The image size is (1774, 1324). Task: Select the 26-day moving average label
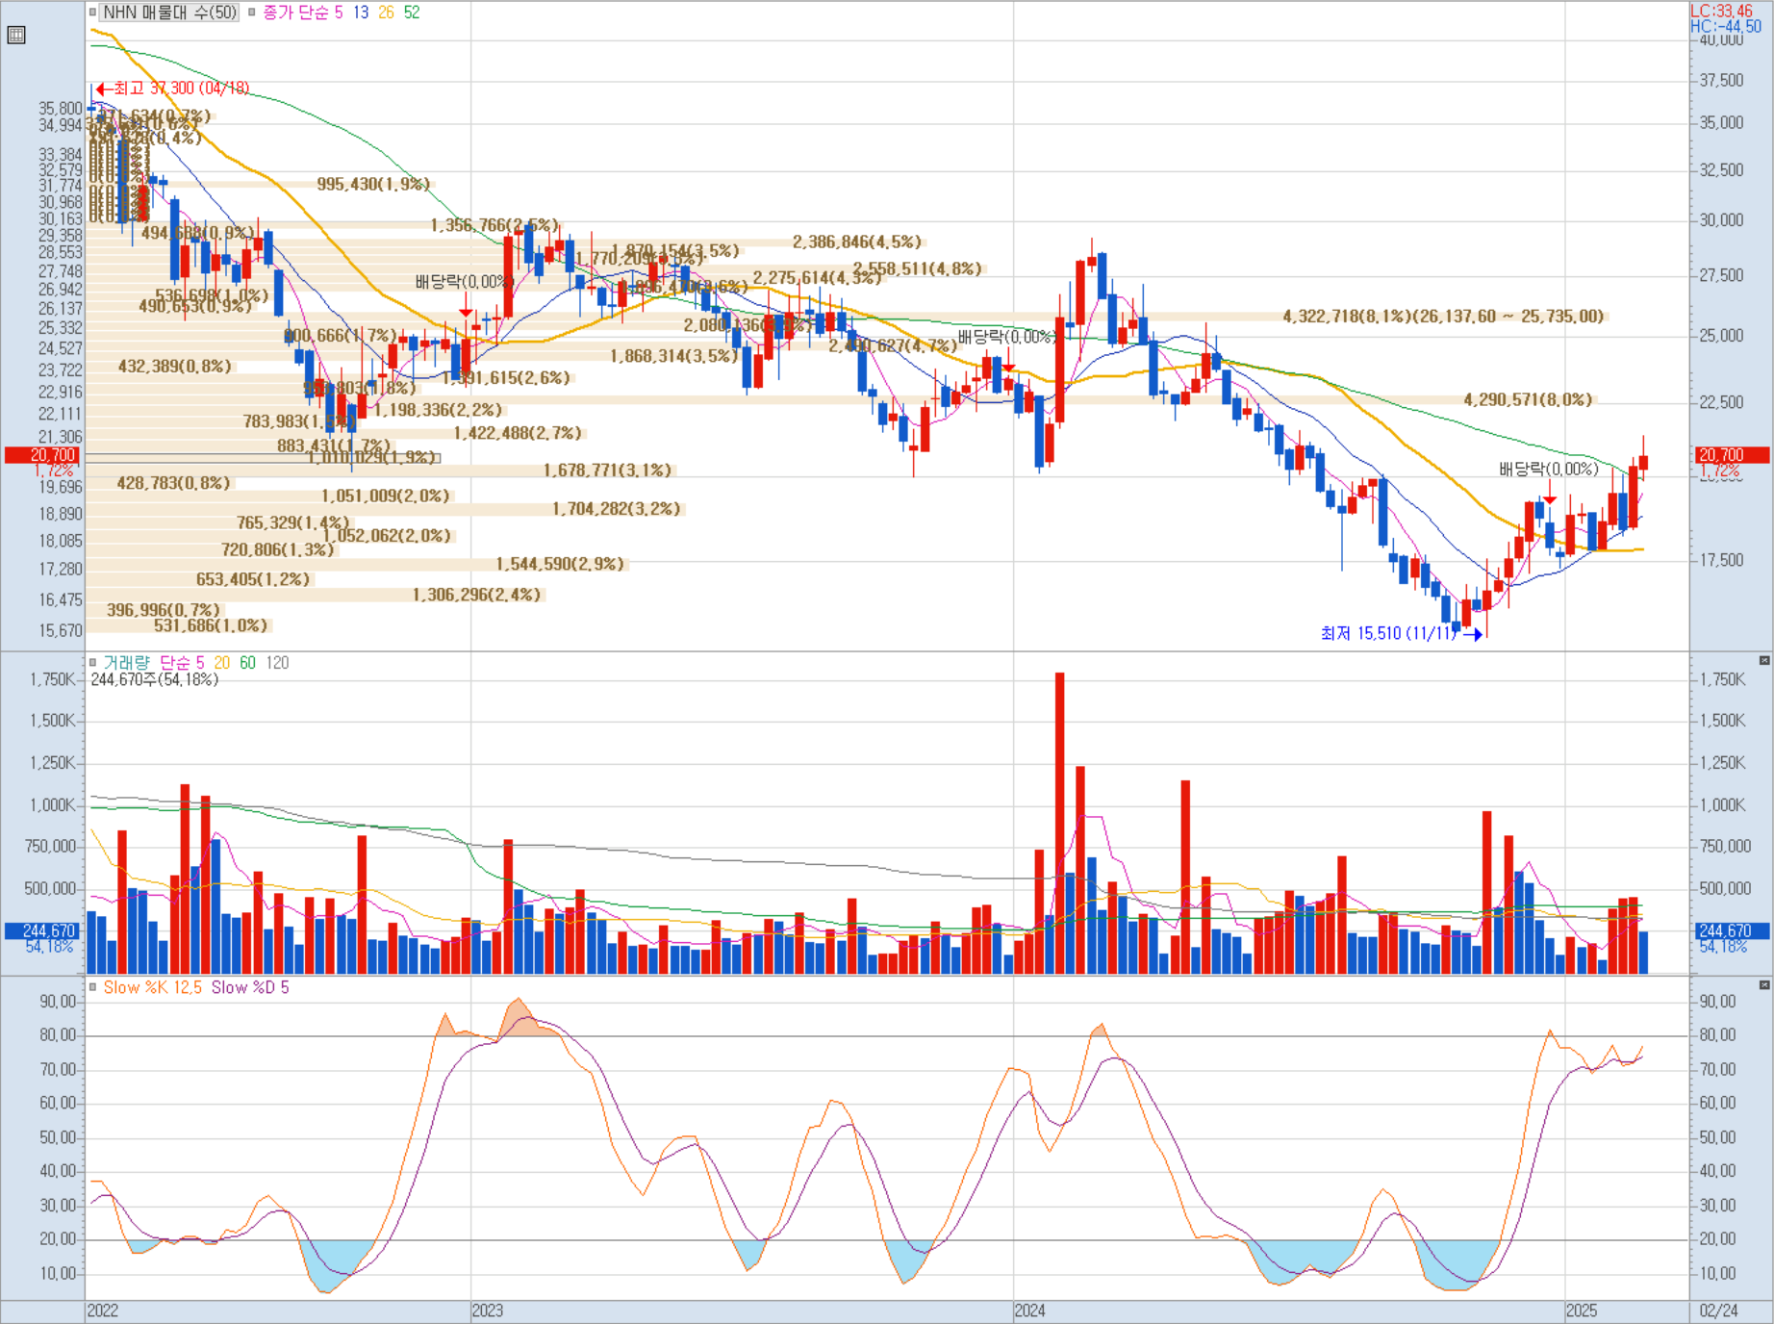386,13
